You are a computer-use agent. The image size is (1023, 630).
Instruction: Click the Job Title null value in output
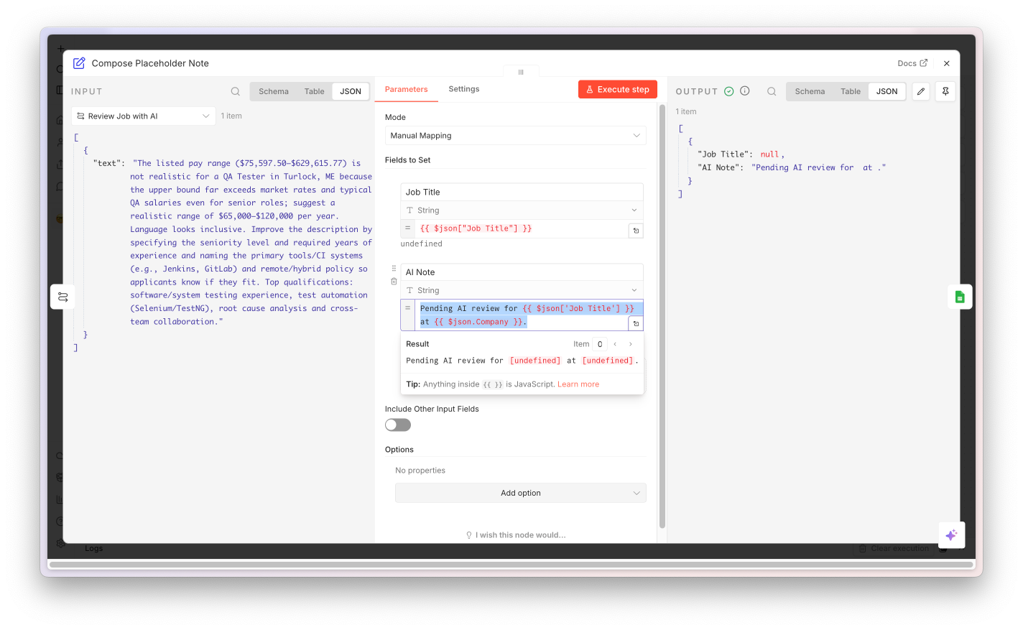769,154
